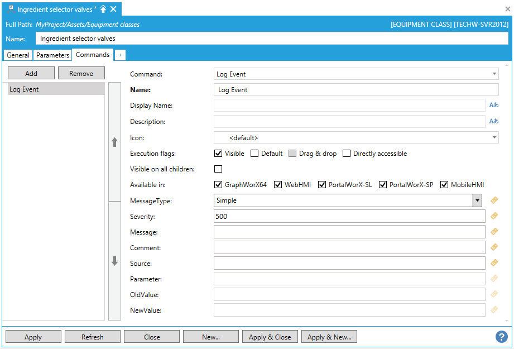
Task: Click the move down arrow icon
Action: point(114,261)
